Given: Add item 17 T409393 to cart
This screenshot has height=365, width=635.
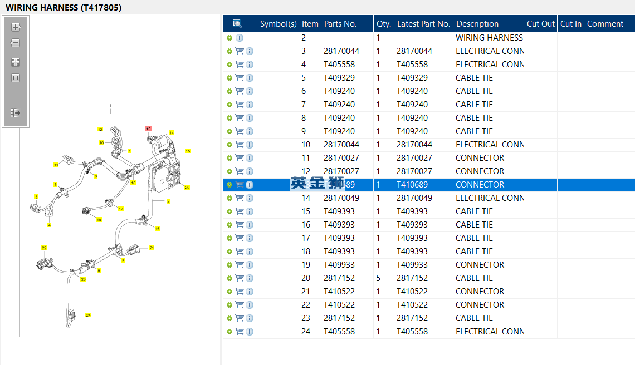Looking at the screenshot, I should point(240,238).
